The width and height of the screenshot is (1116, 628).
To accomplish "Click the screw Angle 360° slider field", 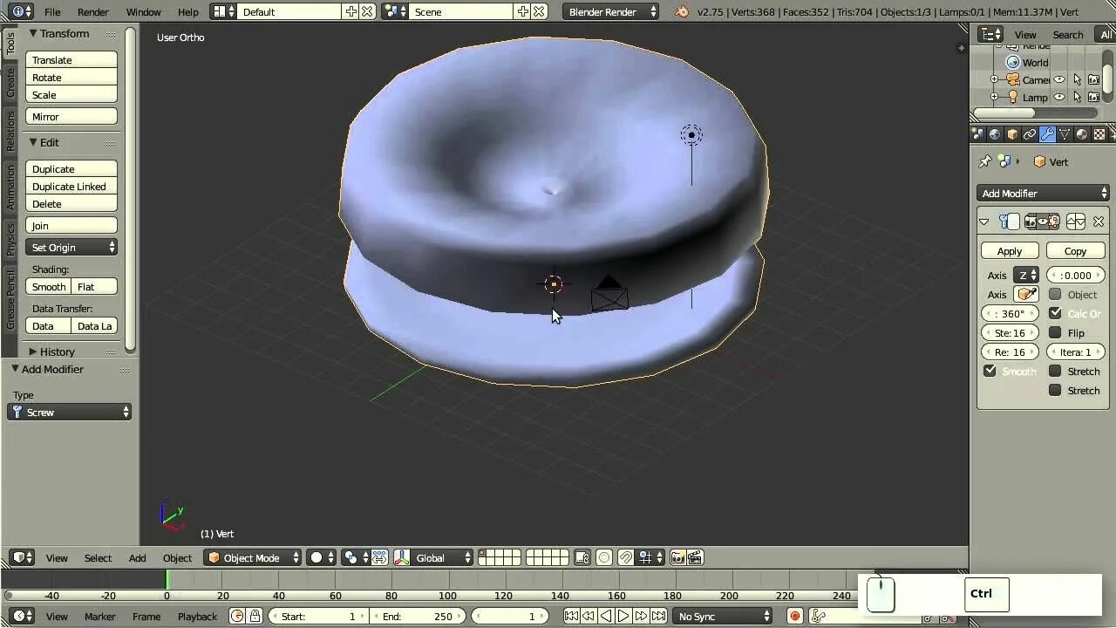I will pos(1011,314).
